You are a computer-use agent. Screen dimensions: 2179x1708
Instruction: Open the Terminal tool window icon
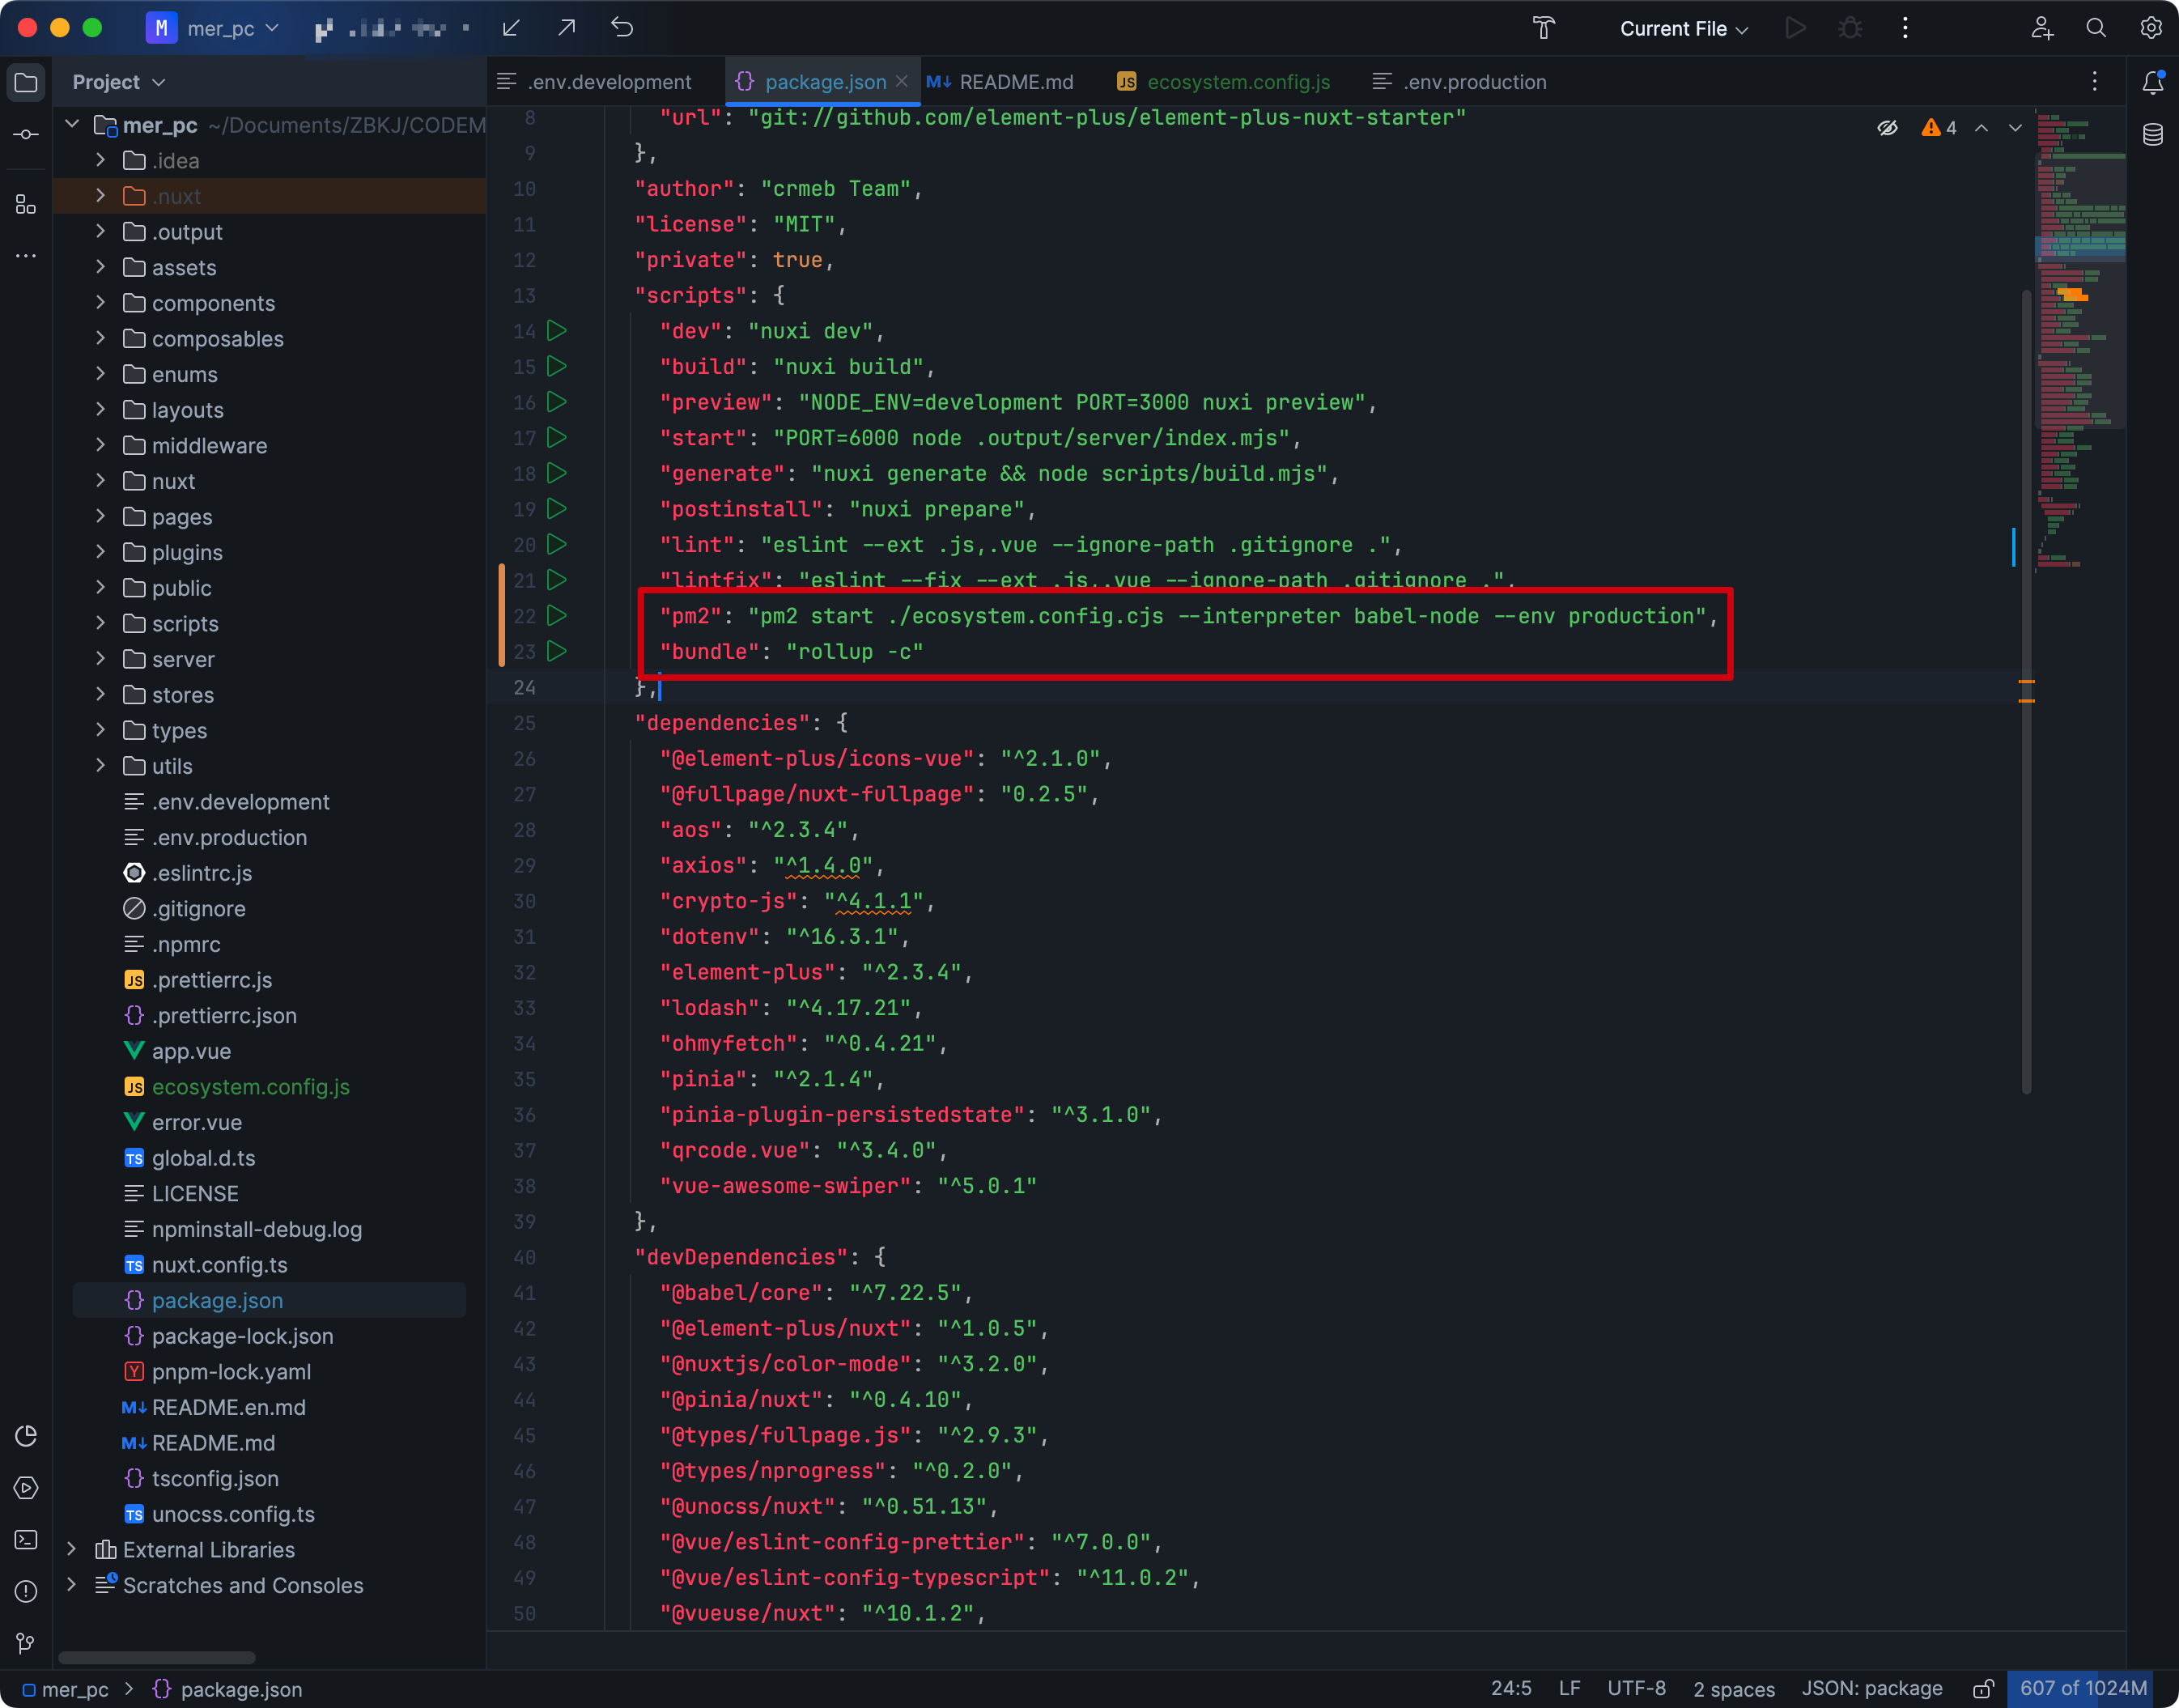[27, 1540]
